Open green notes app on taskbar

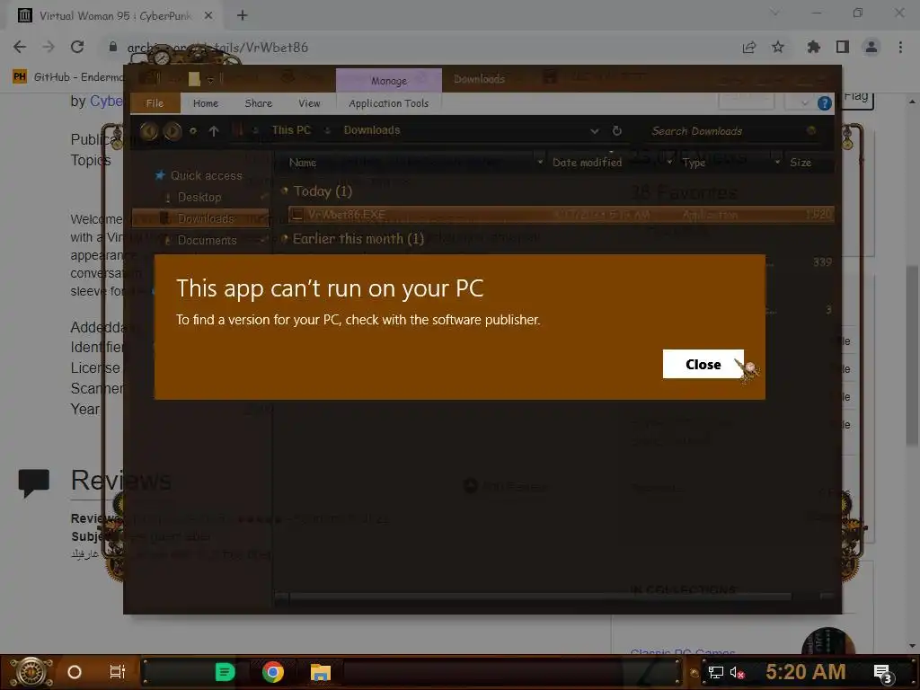pyautogui.click(x=226, y=672)
